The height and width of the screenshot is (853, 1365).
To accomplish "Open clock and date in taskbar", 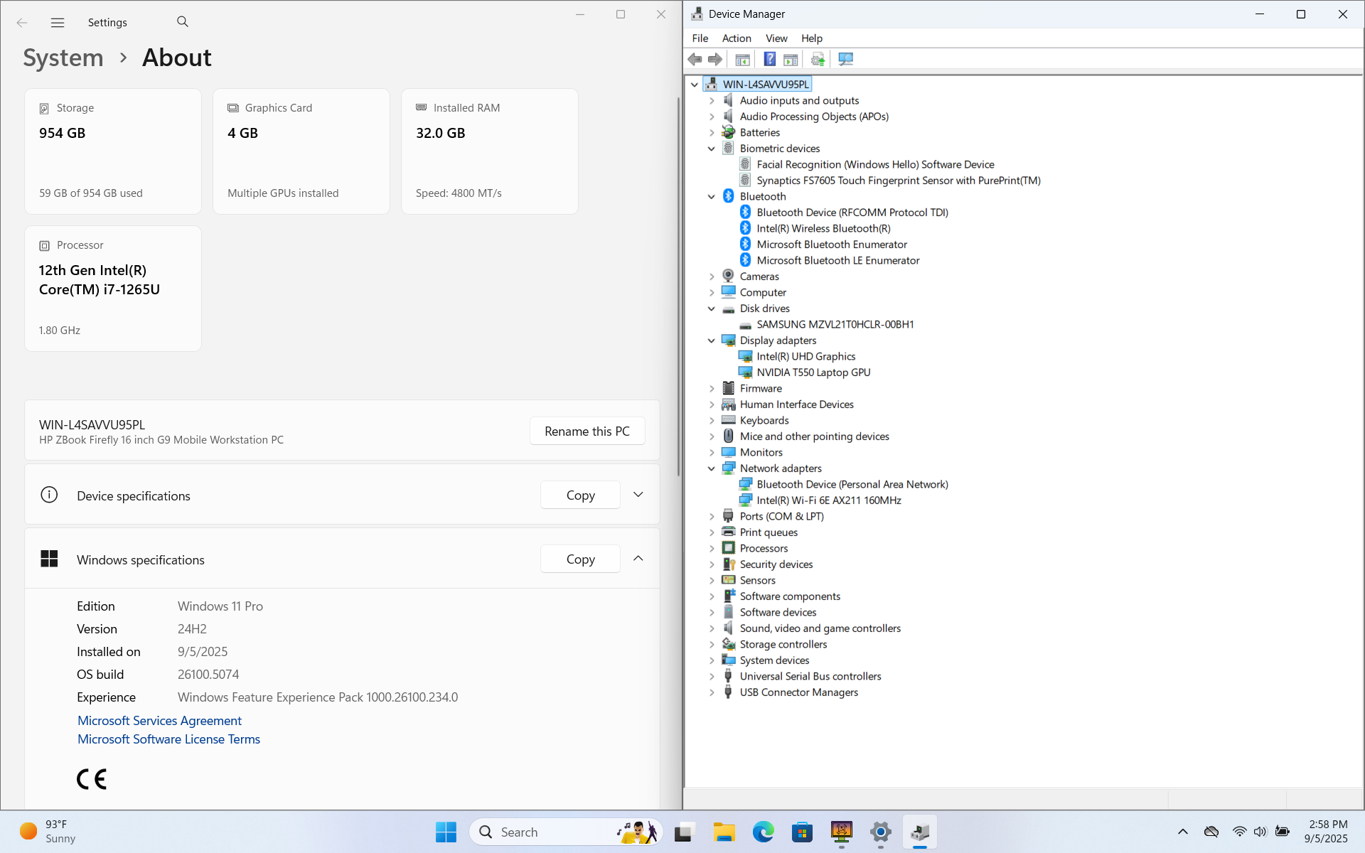I will pos(1327,832).
